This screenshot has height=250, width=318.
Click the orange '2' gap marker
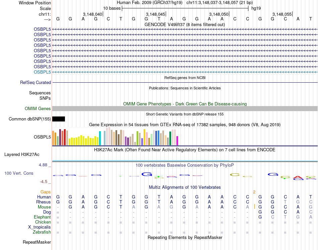tap(254, 192)
